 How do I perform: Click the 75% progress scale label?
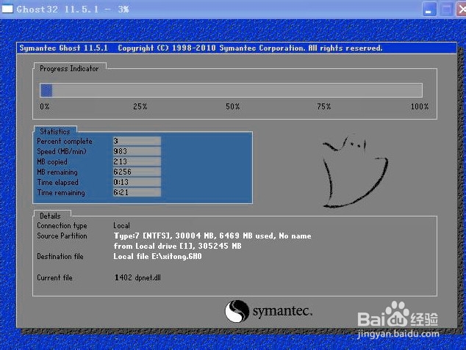(x=323, y=106)
